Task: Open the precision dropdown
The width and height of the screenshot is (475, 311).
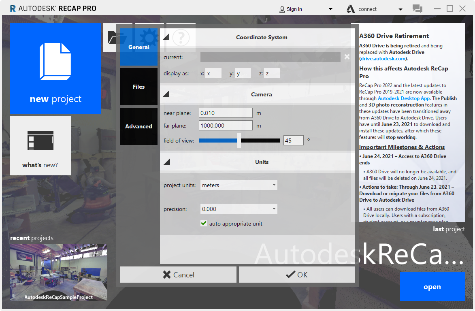Action: [239, 209]
